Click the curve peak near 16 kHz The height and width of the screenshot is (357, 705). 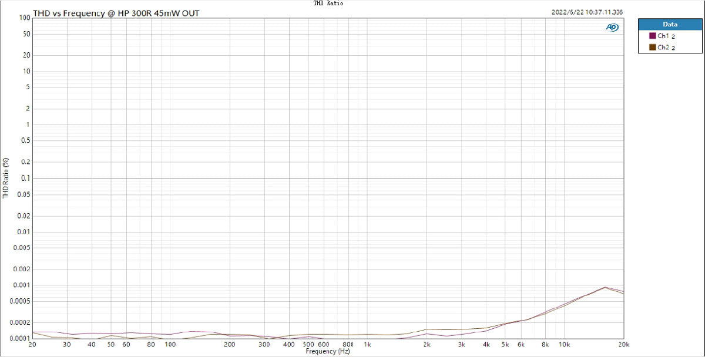coord(605,287)
